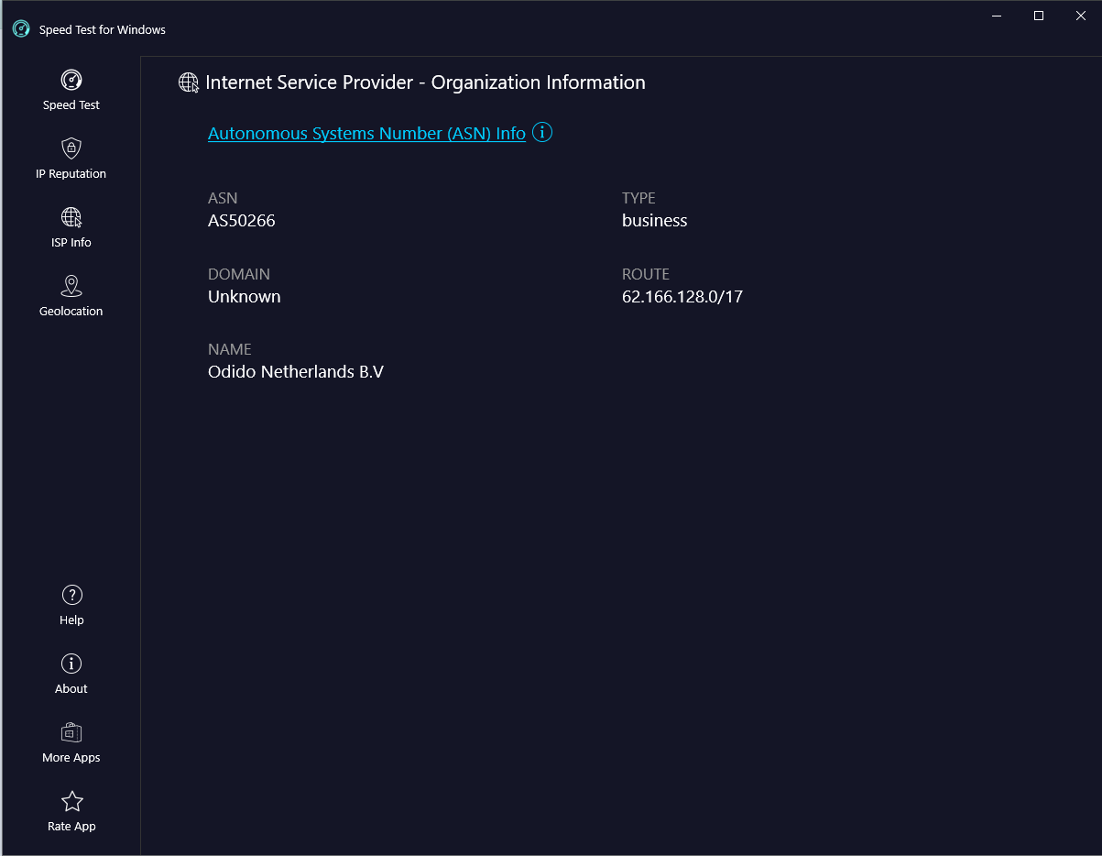
Task: Click the TYPE field label
Action: pyautogui.click(x=638, y=198)
